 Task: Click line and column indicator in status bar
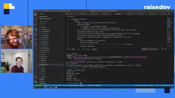pyautogui.click(x=140, y=85)
